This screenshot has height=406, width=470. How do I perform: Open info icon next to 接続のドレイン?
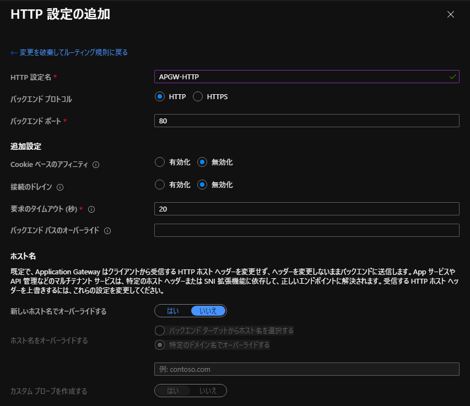pyautogui.click(x=60, y=187)
